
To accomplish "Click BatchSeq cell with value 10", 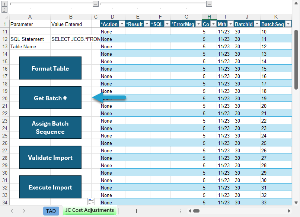I will pyautogui.click(x=276, y=32).
